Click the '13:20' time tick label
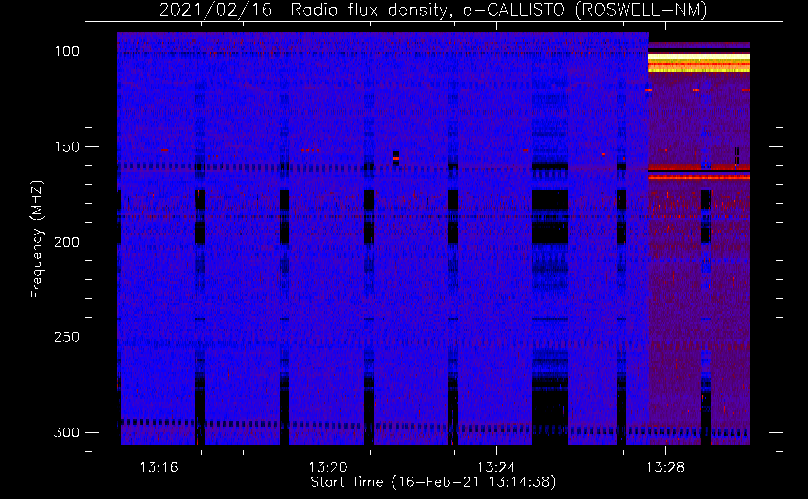The width and height of the screenshot is (808, 499). coord(328,468)
